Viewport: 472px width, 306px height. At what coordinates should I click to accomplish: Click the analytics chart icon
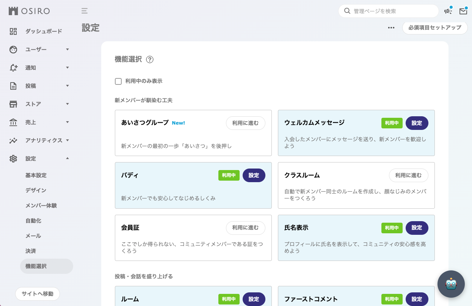click(x=13, y=141)
